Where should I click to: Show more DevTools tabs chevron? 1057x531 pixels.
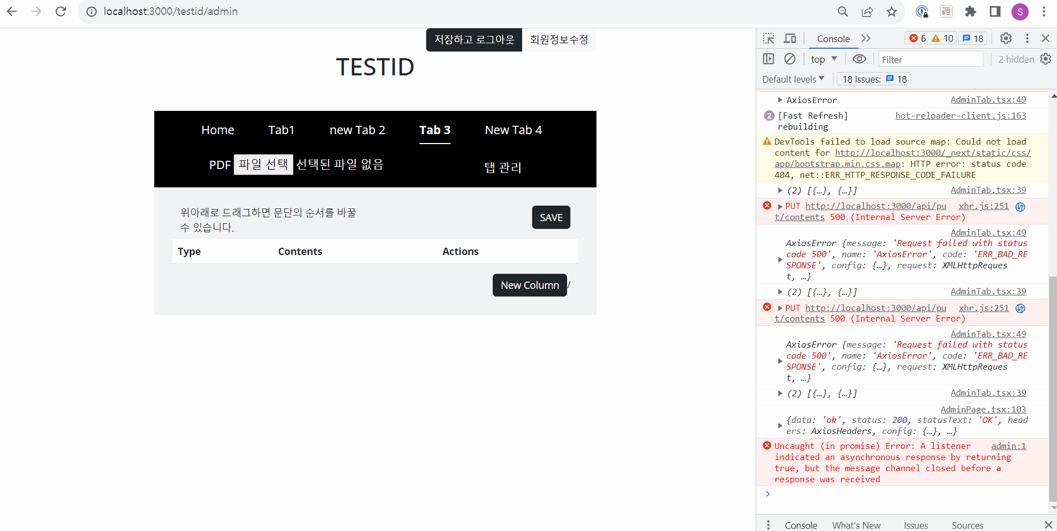coord(866,38)
